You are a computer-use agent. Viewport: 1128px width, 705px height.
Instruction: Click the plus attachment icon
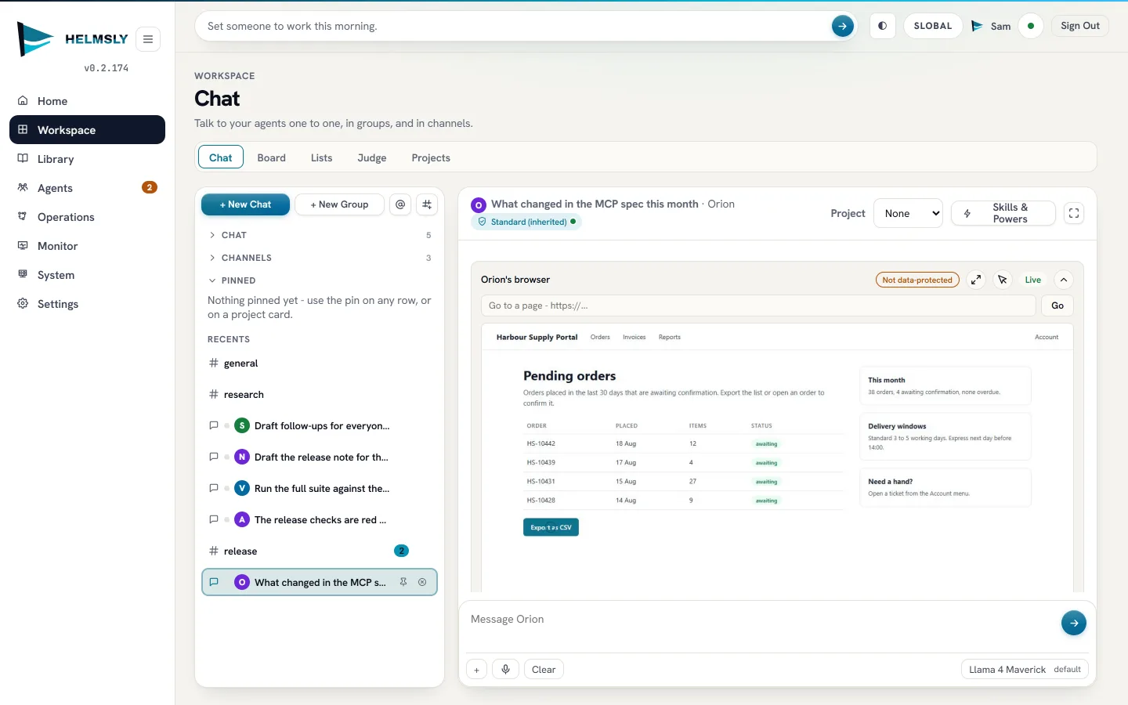pyautogui.click(x=476, y=669)
